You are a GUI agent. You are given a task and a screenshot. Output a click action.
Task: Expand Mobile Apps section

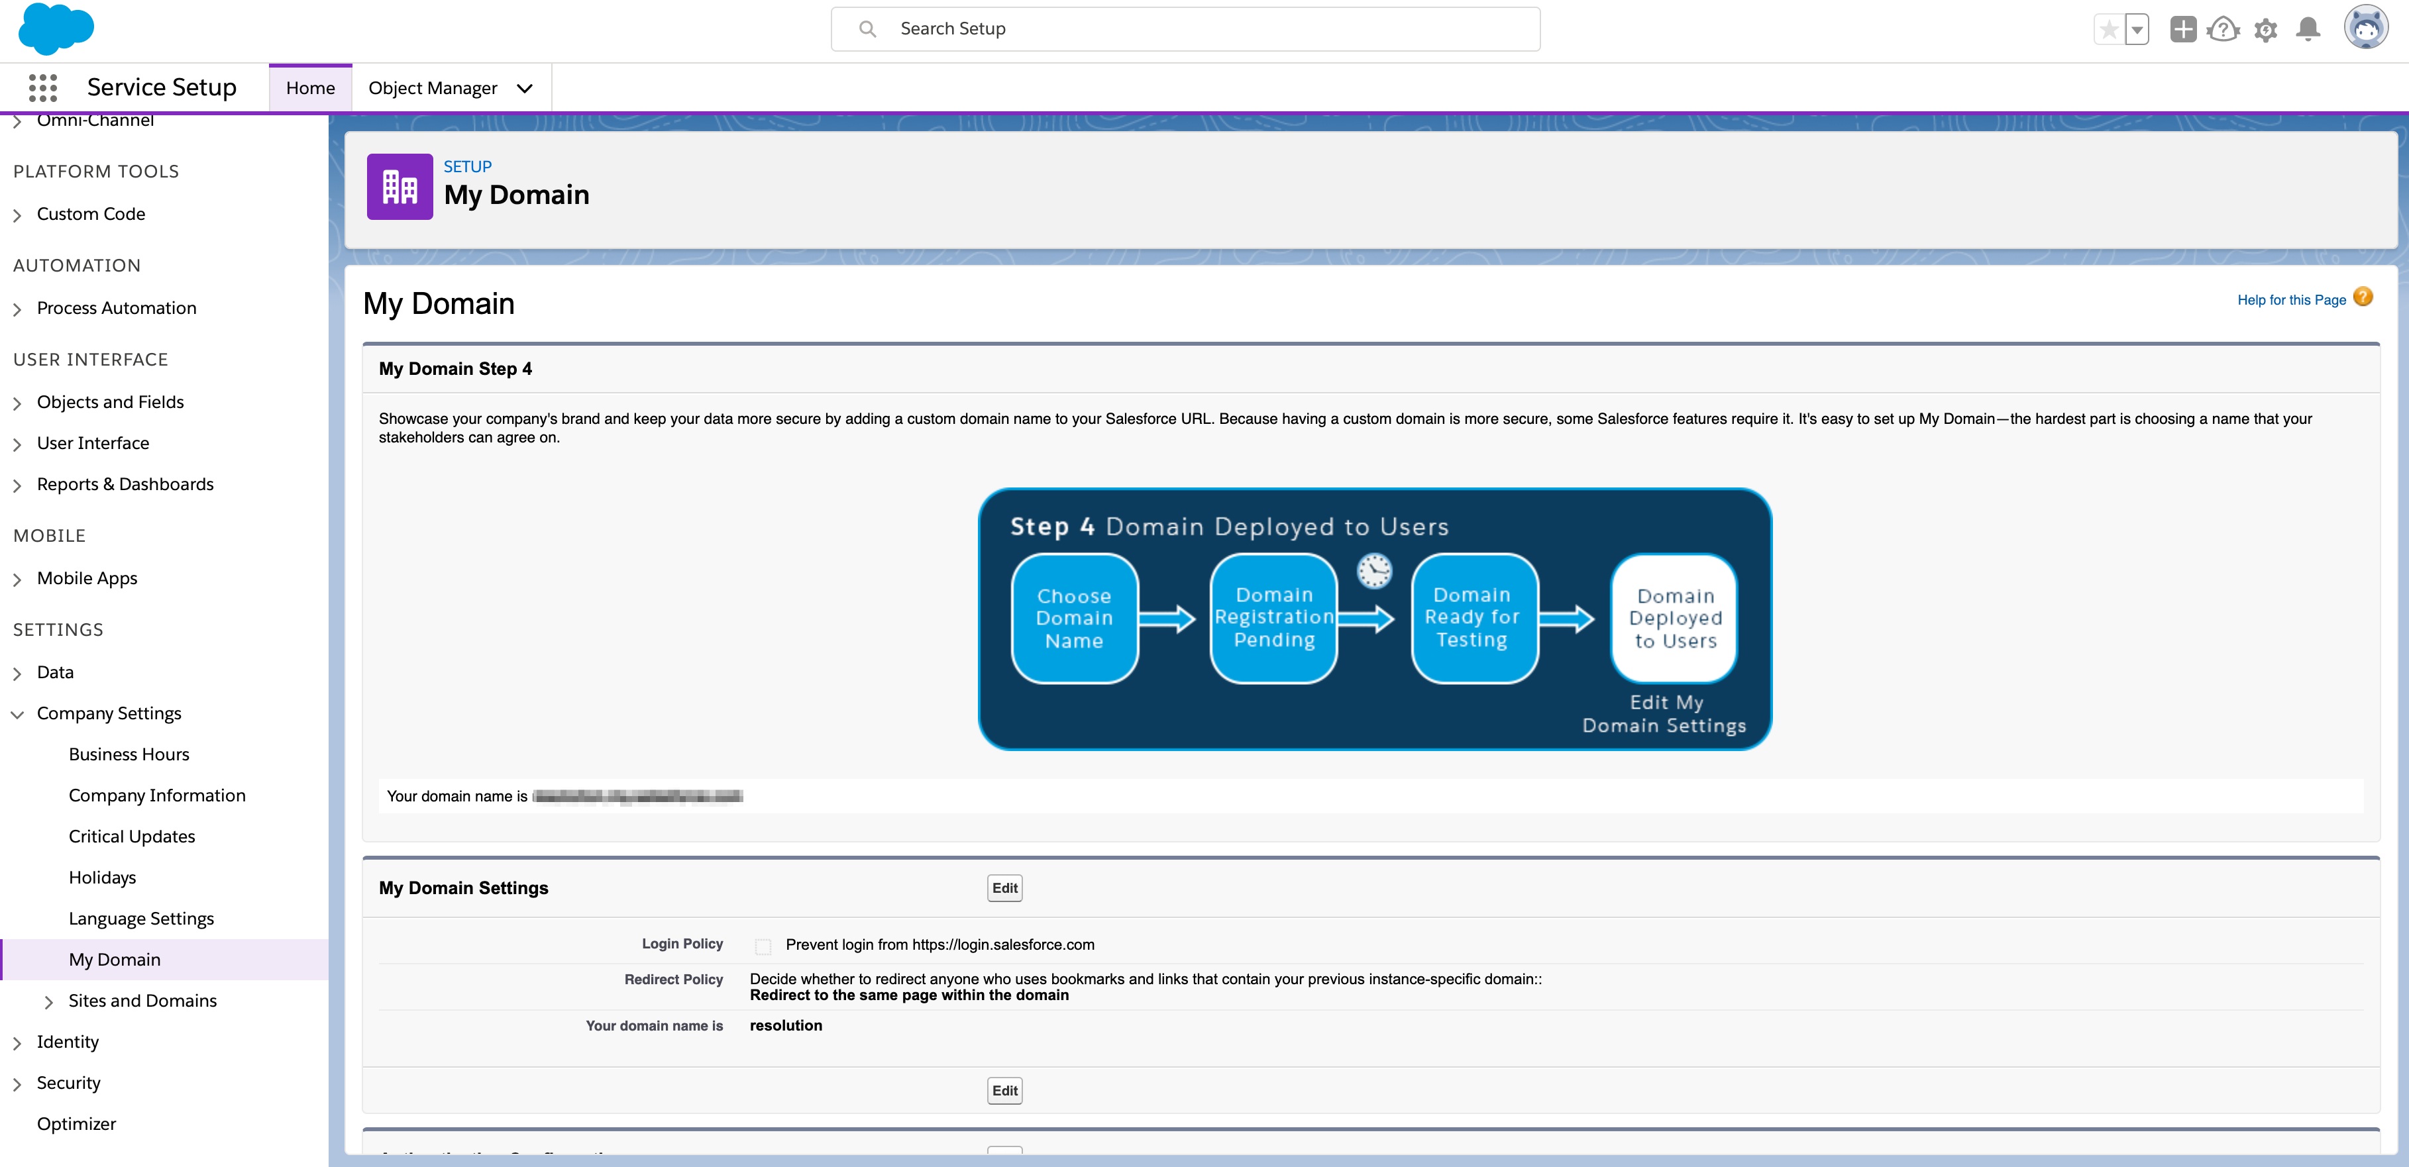(x=18, y=580)
